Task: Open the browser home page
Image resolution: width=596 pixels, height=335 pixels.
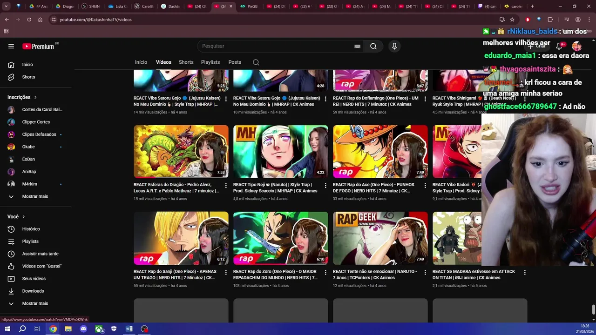Action: (x=40, y=20)
